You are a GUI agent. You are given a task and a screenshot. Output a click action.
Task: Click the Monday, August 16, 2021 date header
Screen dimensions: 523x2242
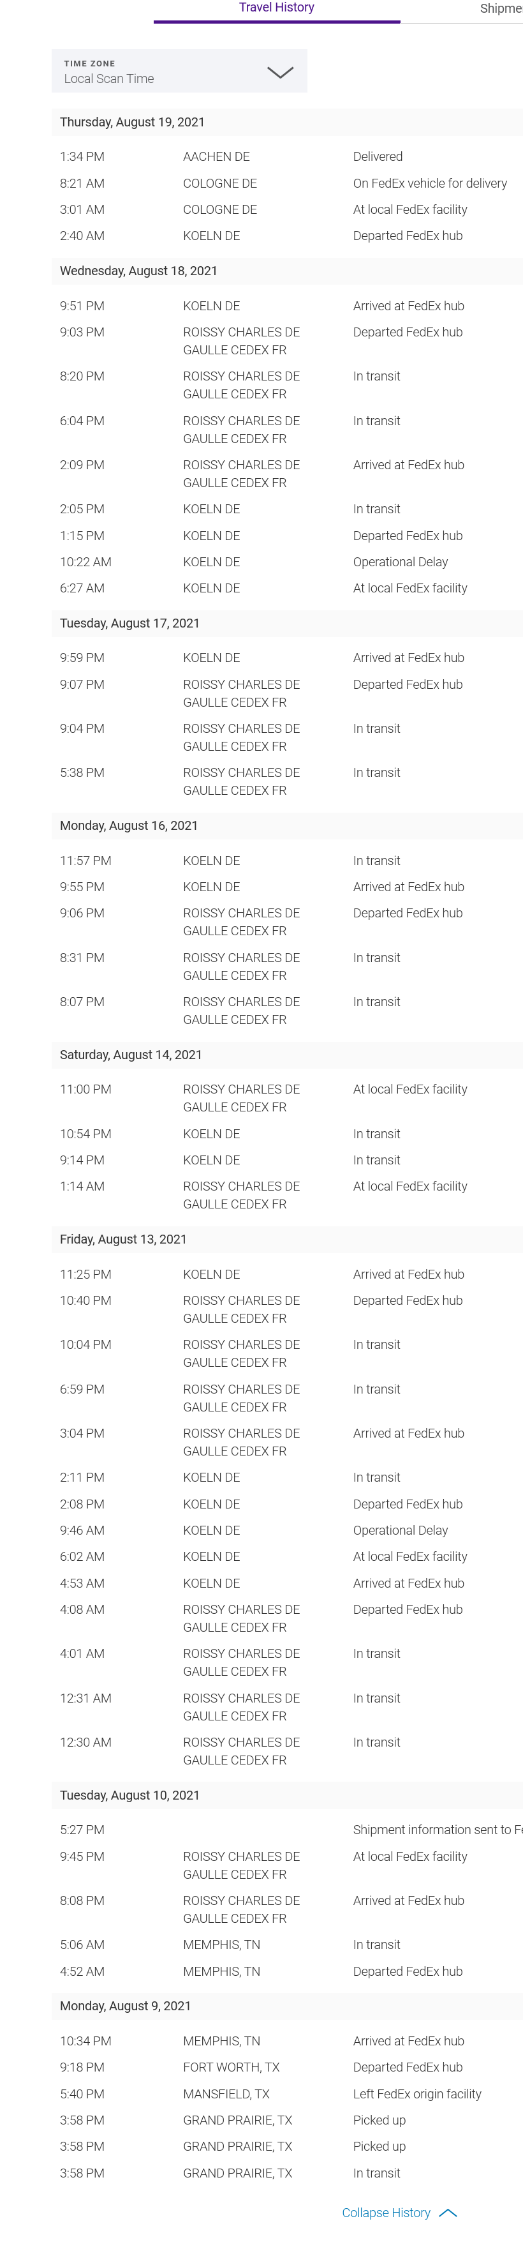[x=129, y=825]
